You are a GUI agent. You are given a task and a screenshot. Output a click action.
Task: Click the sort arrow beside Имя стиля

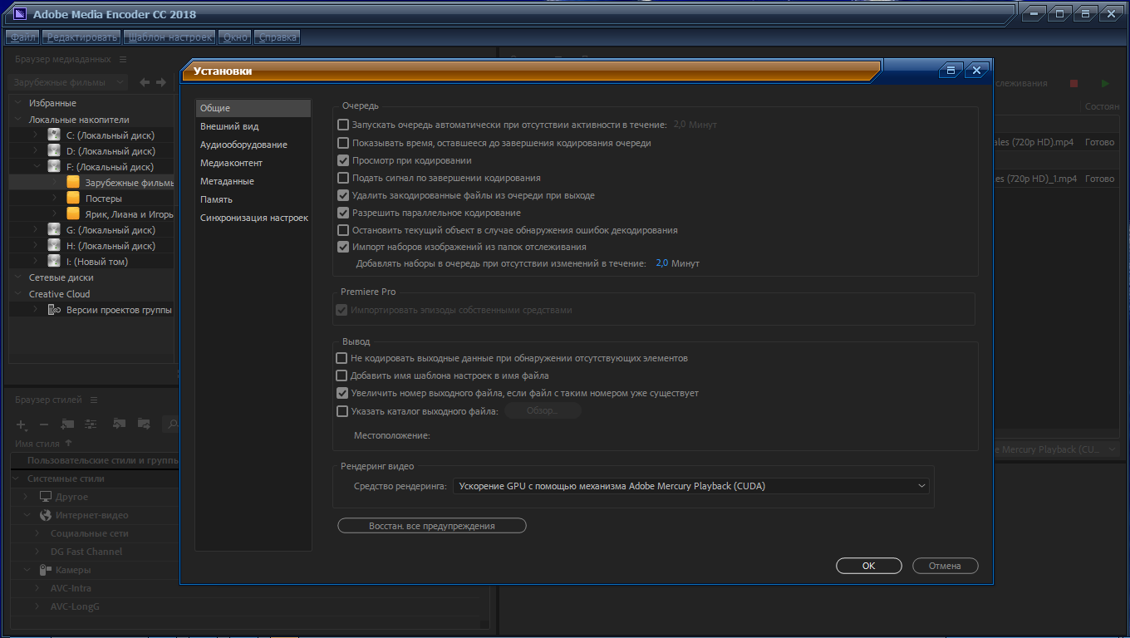pos(68,444)
